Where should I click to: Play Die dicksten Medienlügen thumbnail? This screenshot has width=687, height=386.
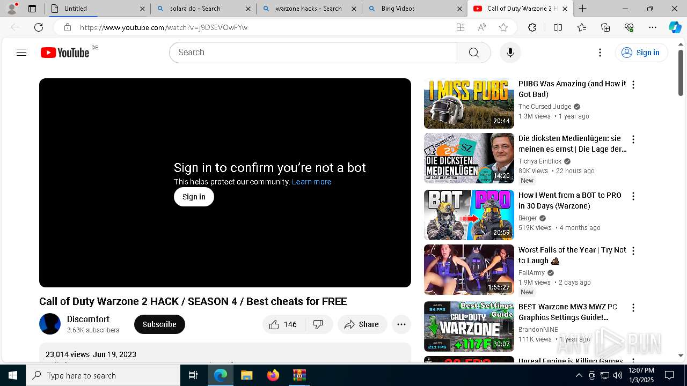coord(469,158)
